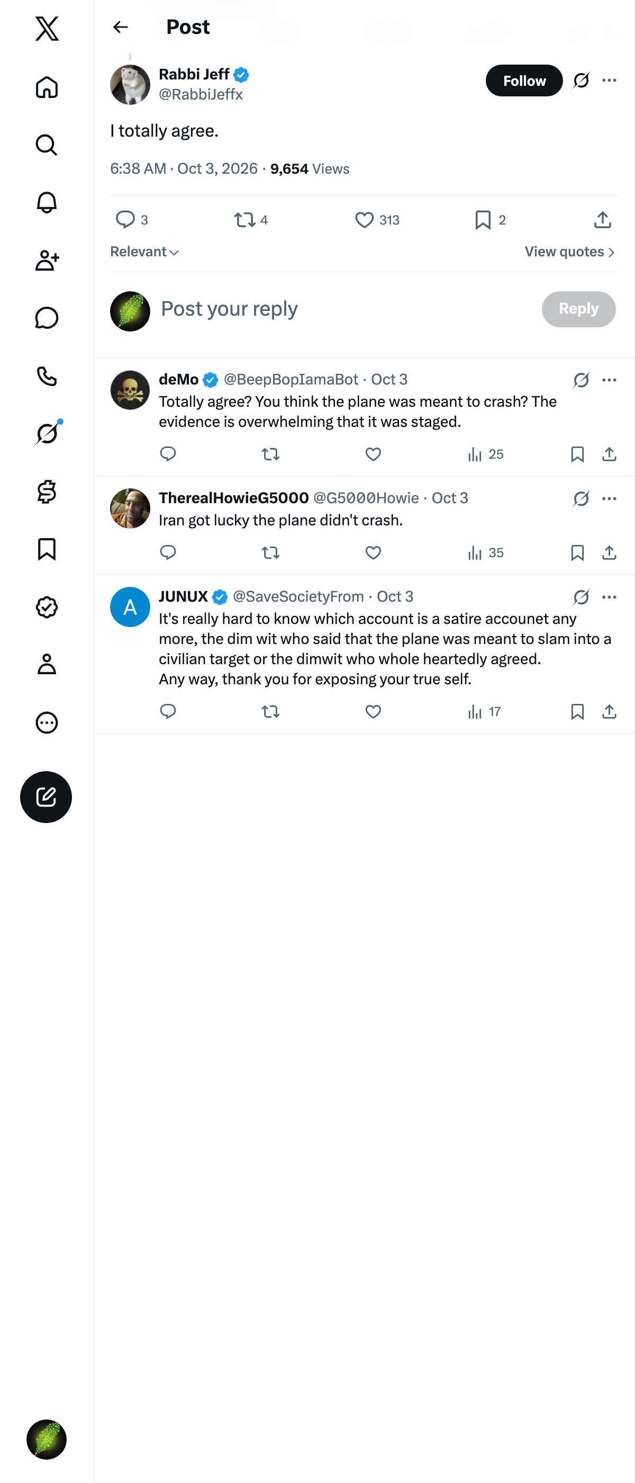The image size is (635, 1483).
Task: Open the Grok icon in the sidebar
Action: click(x=47, y=433)
